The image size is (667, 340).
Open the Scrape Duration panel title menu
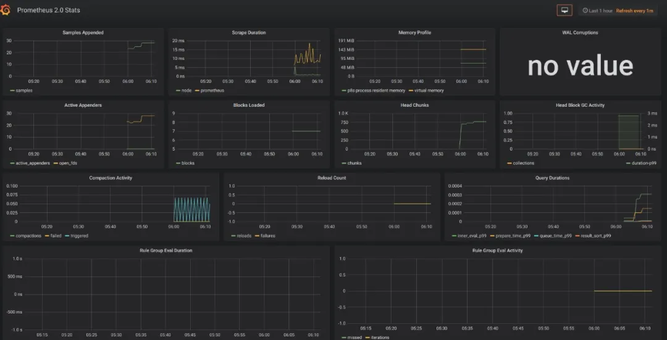pos(248,33)
